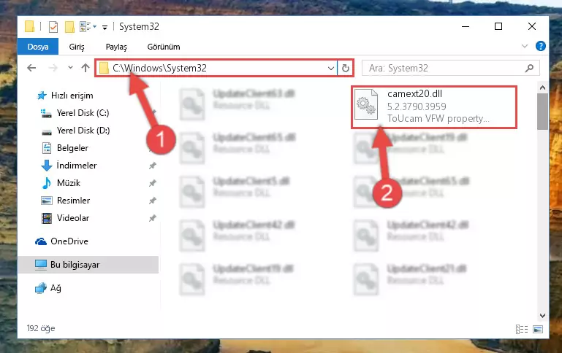Toggle the pin beside Videolar

tap(153, 218)
